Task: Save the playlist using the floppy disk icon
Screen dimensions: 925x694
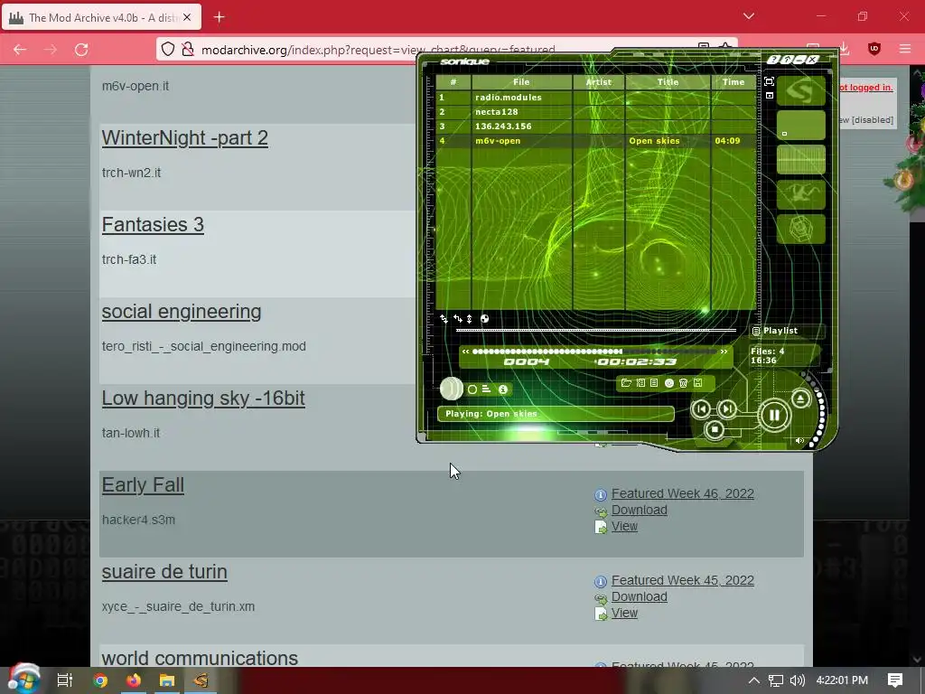Action: [698, 383]
